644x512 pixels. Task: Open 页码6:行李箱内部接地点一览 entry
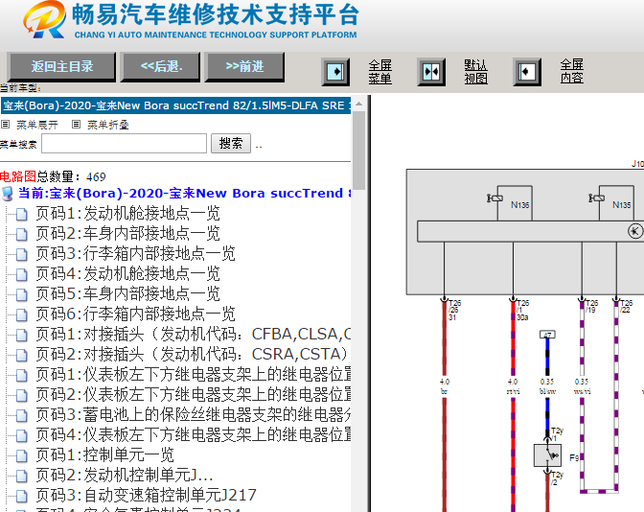click(x=135, y=314)
